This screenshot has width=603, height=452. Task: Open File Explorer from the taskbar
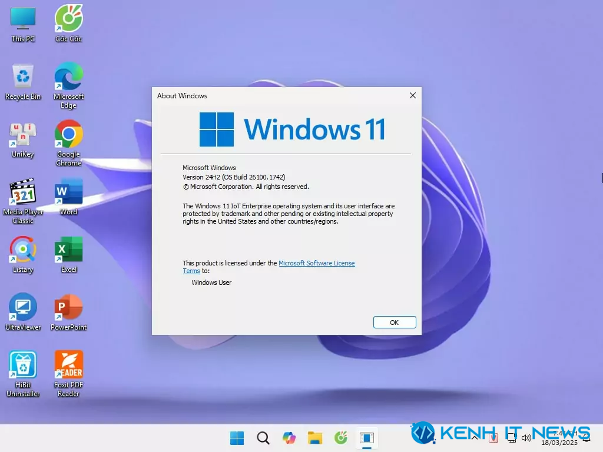point(315,438)
